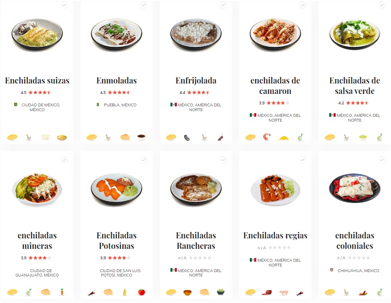Open the enchiladas de camaron recipe link
391x303 pixels.
275,85
